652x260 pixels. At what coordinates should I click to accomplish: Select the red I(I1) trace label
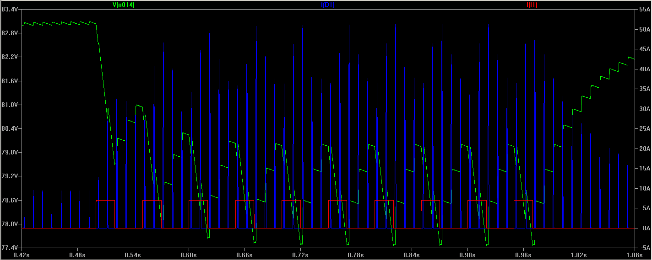[532, 5]
